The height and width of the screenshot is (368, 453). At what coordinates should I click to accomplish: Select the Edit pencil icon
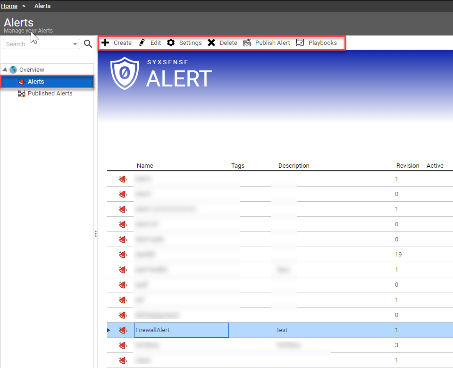point(142,43)
